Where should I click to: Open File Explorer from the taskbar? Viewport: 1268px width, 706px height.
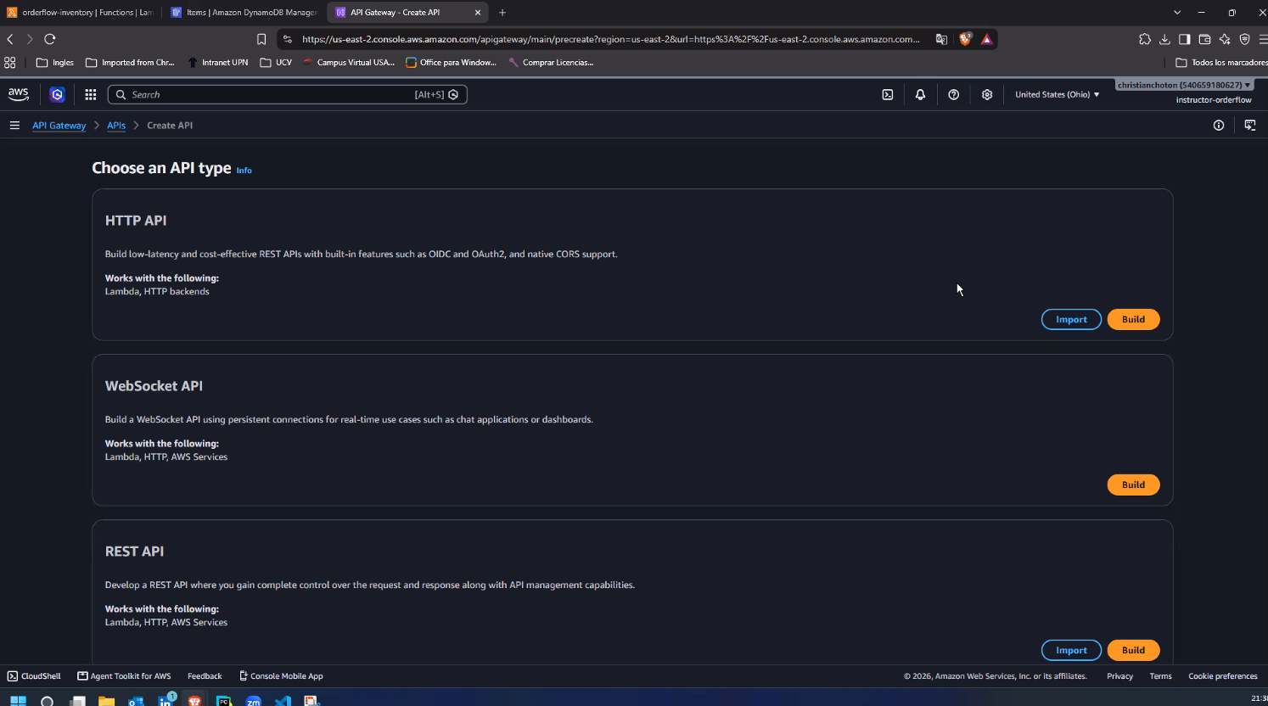106,701
